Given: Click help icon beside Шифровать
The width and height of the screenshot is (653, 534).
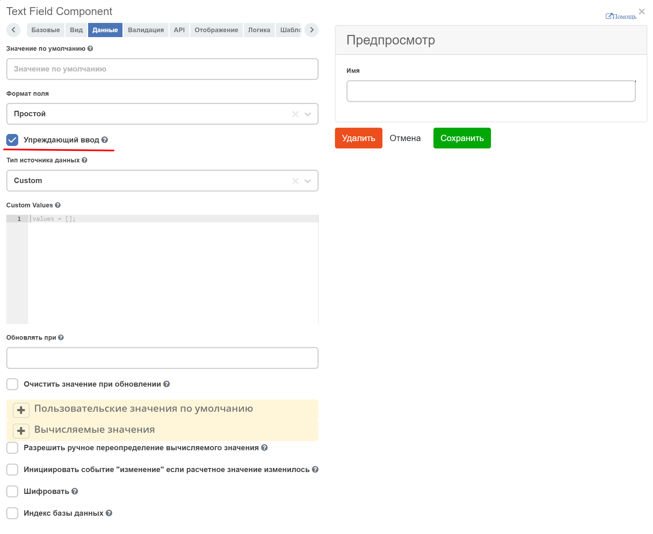Looking at the screenshot, I should (75, 491).
